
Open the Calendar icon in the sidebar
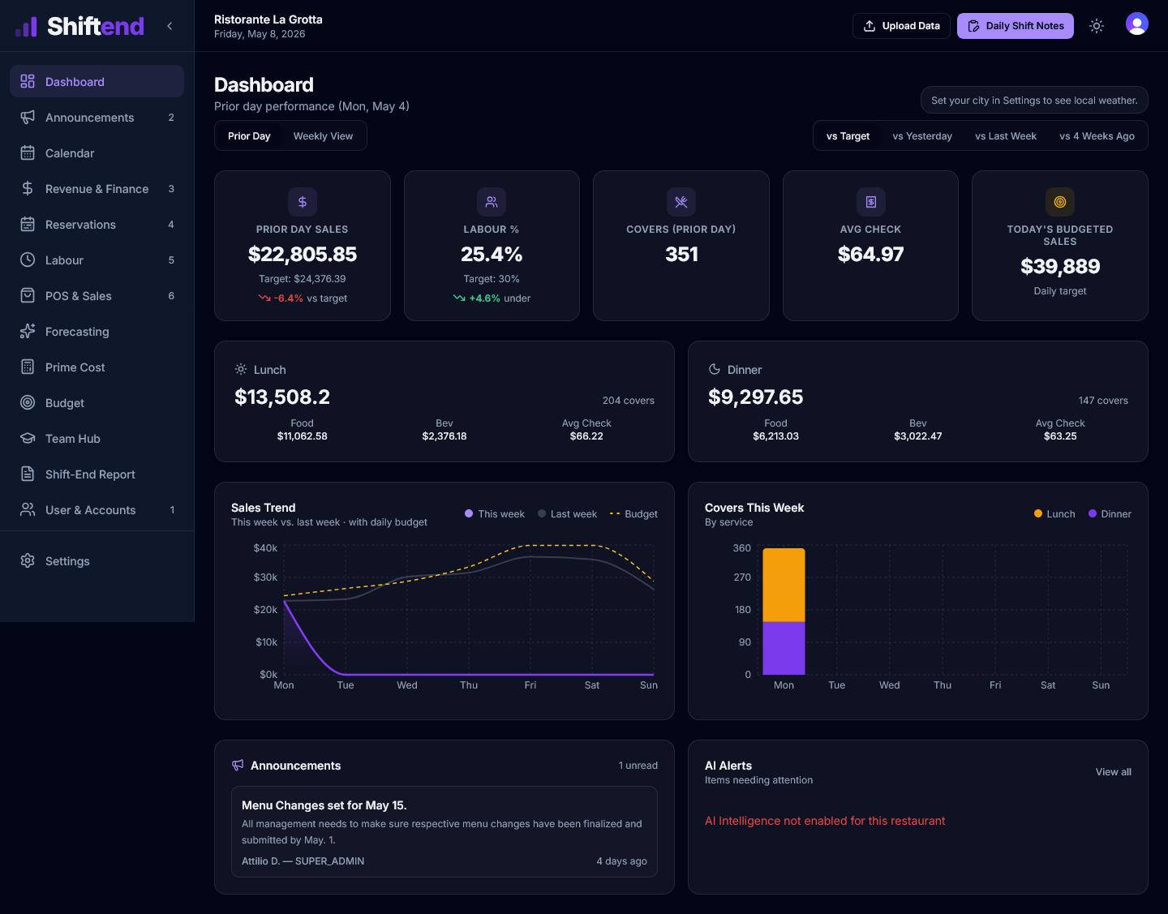[x=28, y=152]
